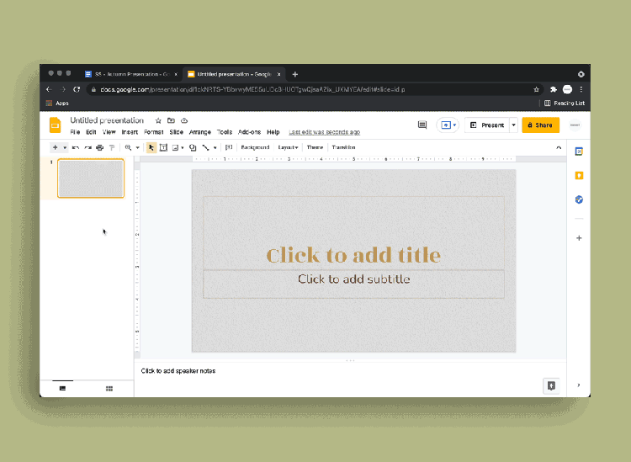Open the Edit menu
This screenshot has height=462, width=631.
(x=91, y=132)
